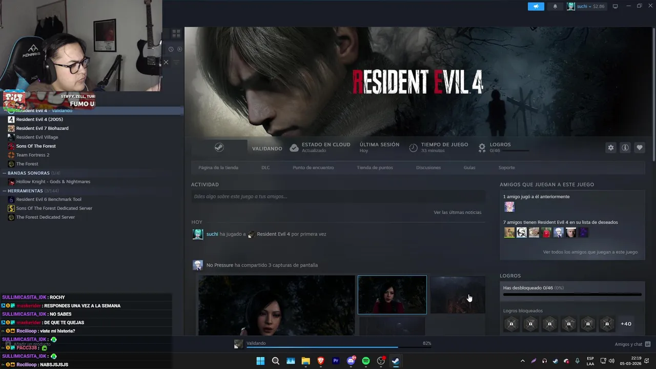Screen dimensions: 656x369
Task: Open first locked achievement icon
Action: tap(511, 324)
